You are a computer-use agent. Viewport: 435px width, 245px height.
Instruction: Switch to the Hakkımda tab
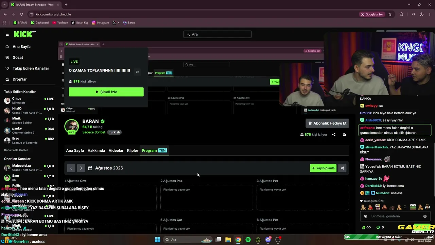[96, 150]
